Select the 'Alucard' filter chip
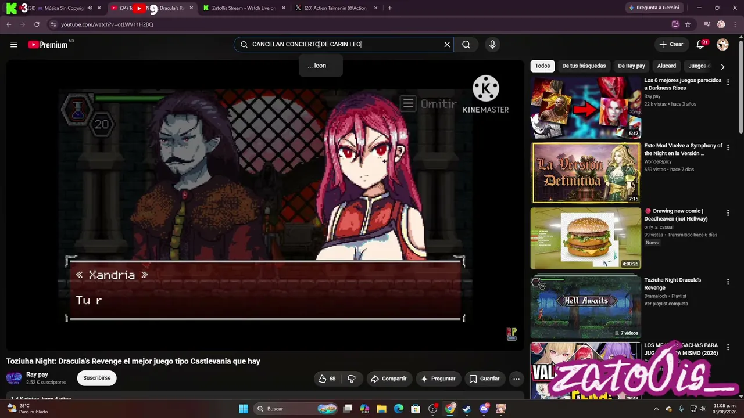 [667, 66]
